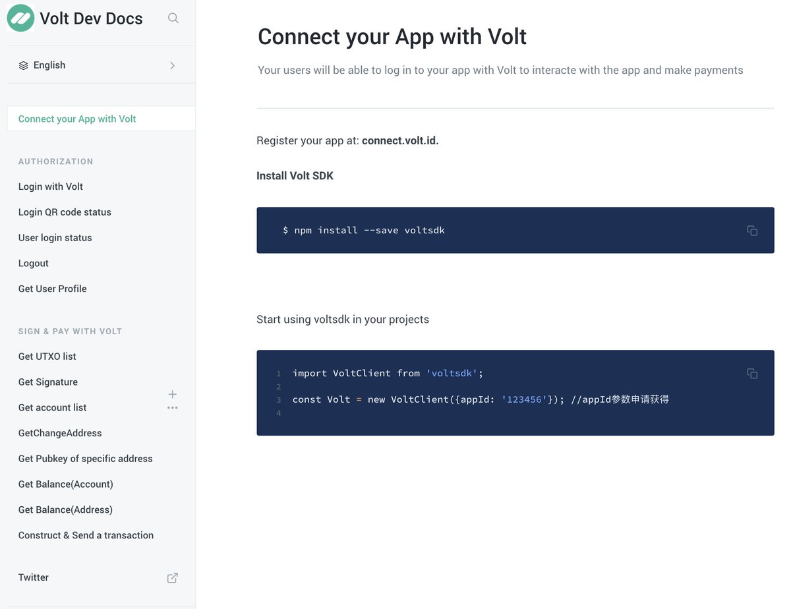Open User login status page

pos(55,238)
